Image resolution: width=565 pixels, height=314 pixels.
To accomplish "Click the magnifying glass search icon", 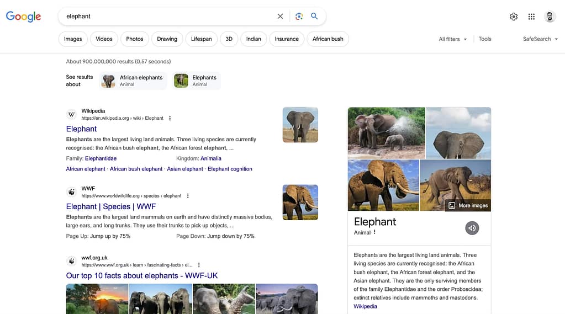I will pyautogui.click(x=314, y=17).
